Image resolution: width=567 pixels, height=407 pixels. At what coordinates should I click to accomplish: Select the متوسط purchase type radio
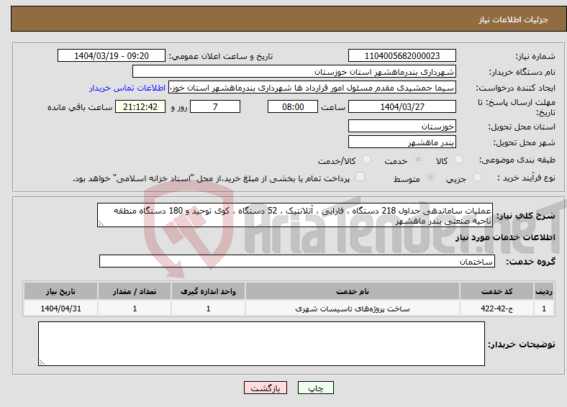click(431, 177)
